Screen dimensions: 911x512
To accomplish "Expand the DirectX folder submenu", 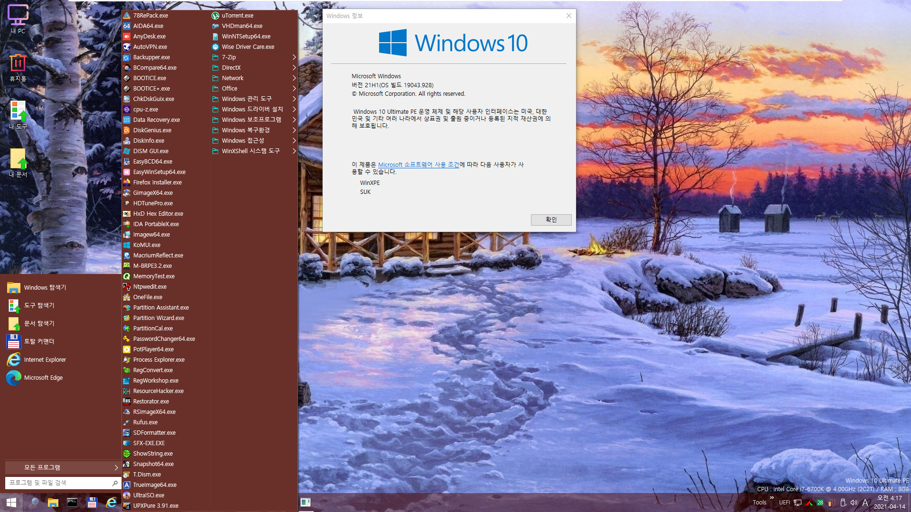I will [254, 68].
